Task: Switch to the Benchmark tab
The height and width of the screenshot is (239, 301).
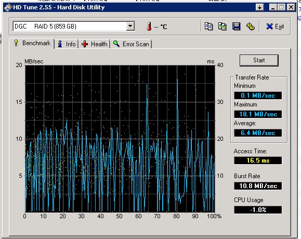Action: point(32,43)
